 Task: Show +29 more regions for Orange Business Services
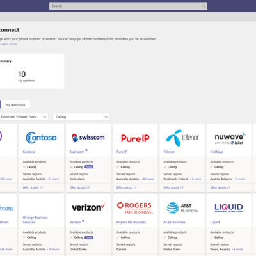(52, 250)
